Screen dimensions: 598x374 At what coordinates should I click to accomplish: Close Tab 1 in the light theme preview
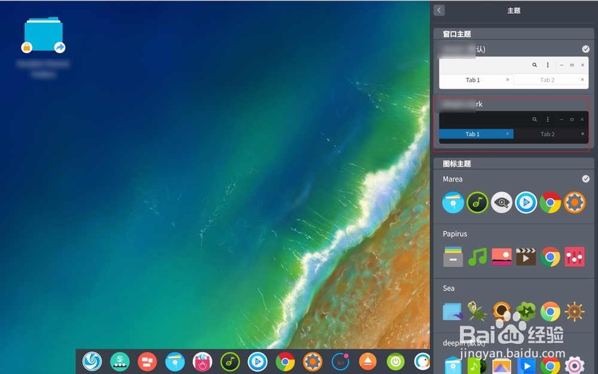(x=508, y=79)
